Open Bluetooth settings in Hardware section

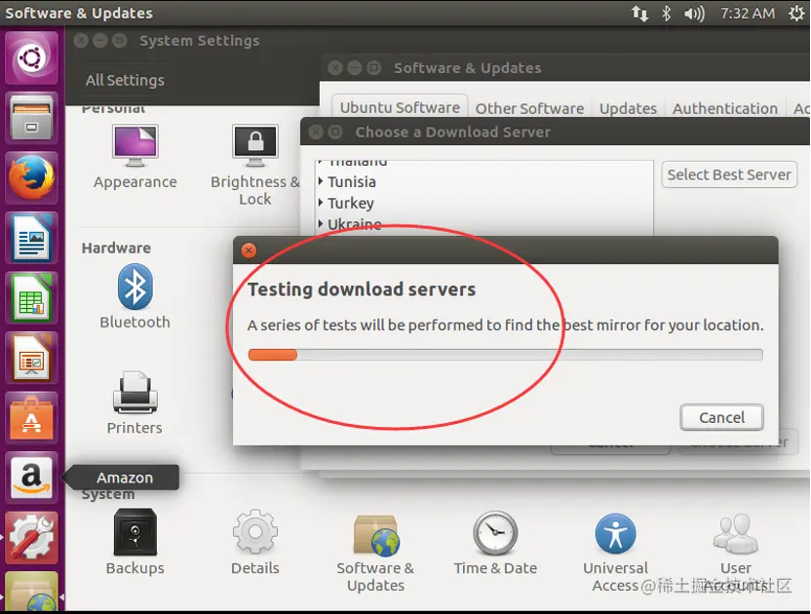pyautogui.click(x=135, y=296)
